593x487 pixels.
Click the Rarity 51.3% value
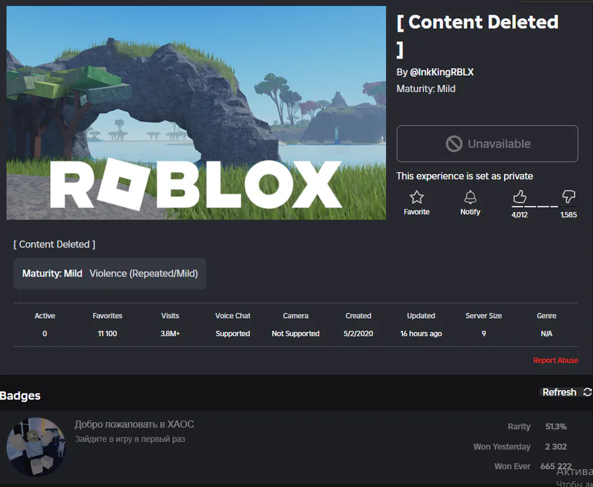click(556, 427)
